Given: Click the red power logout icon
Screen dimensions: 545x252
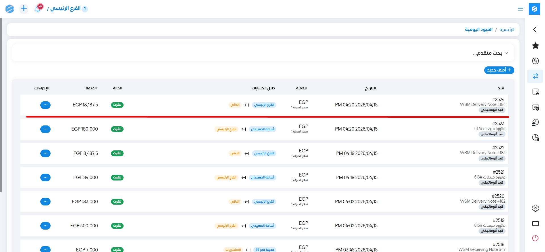Looking at the screenshot, I should 535,238.
